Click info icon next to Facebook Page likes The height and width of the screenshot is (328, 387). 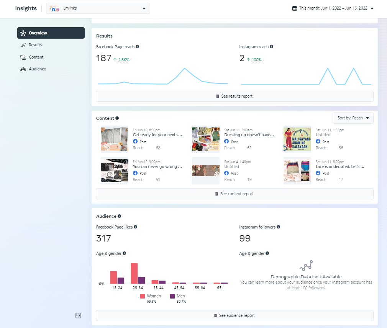tap(136, 227)
